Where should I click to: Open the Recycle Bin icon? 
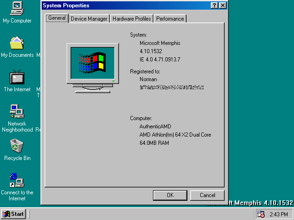pyautogui.click(x=17, y=146)
